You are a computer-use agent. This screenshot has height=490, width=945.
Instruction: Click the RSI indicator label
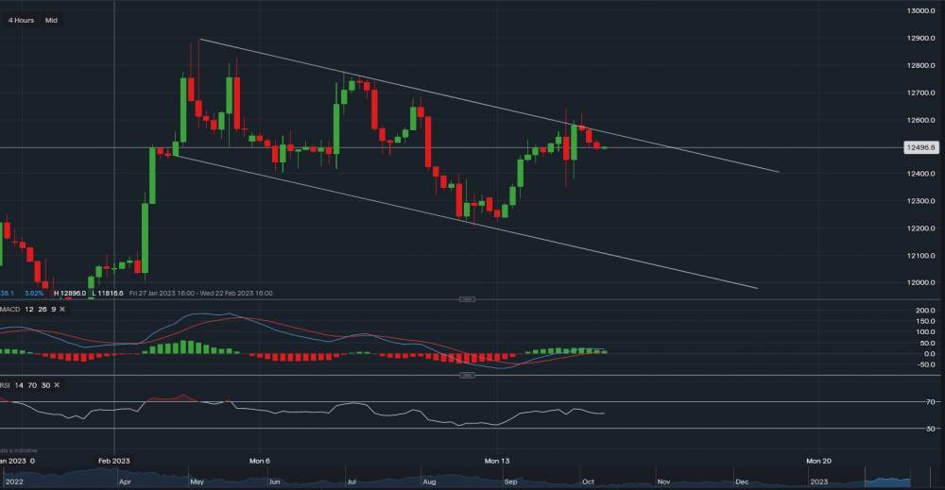tap(6, 385)
